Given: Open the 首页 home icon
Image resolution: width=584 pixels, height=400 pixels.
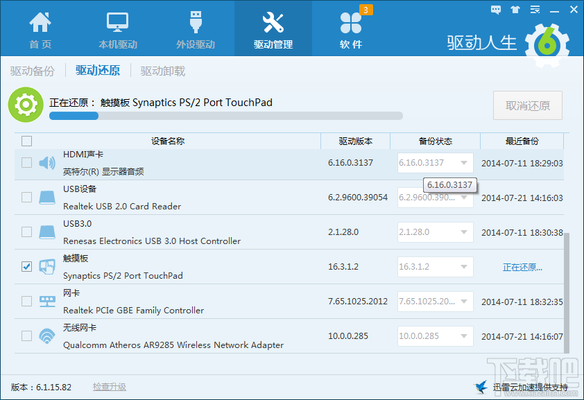Looking at the screenshot, I should (40, 22).
